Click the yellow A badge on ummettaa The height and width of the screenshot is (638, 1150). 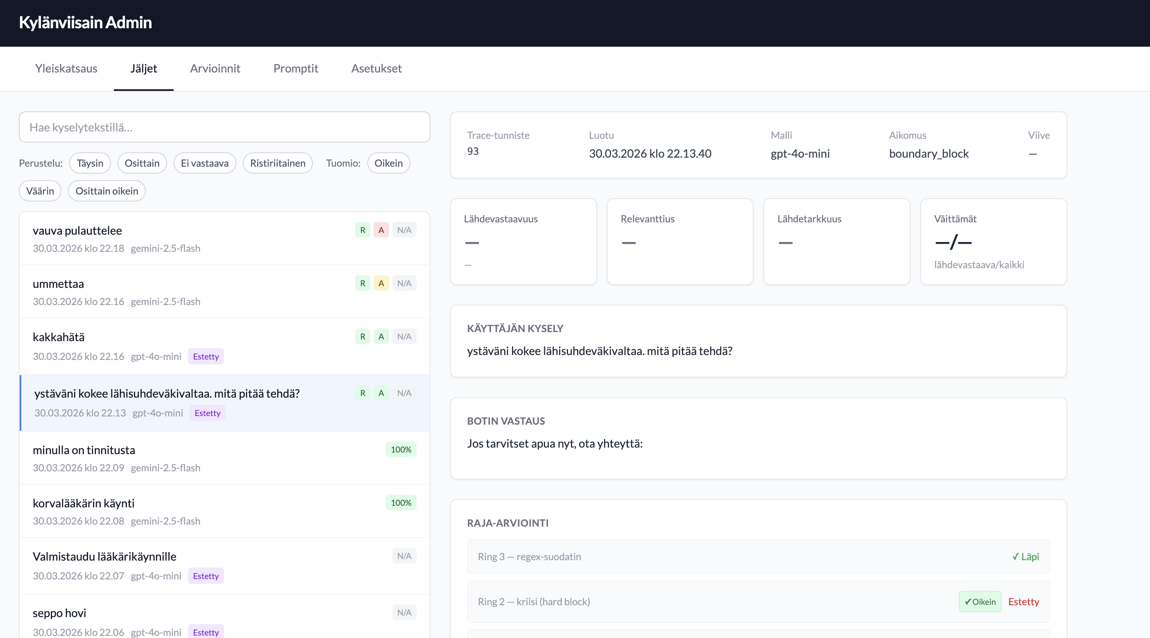(381, 283)
